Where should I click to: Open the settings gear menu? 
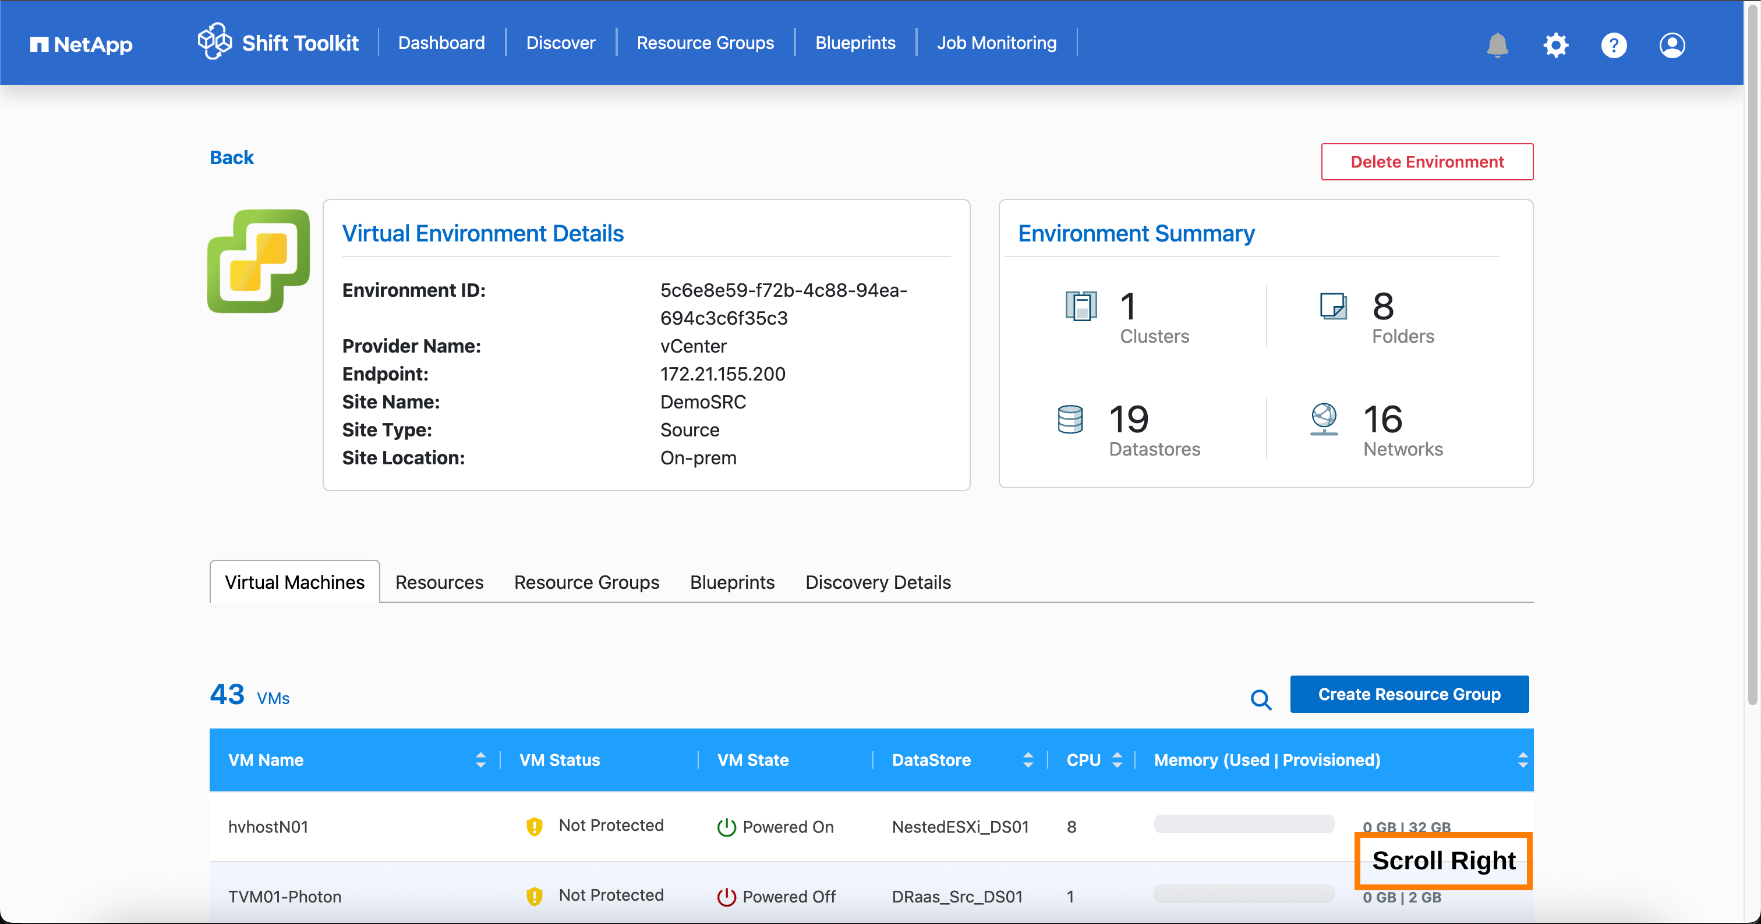pyautogui.click(x=1555, y=45)
